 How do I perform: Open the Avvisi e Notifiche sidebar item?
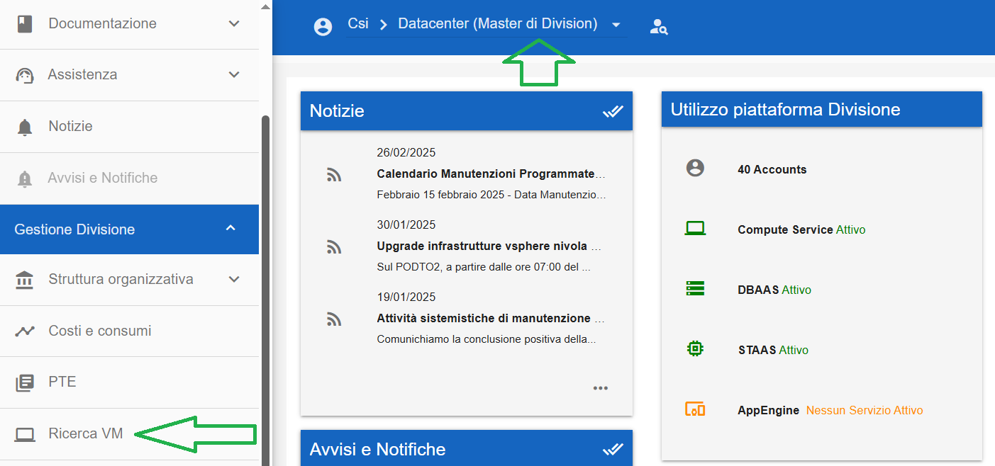(129, 178)
